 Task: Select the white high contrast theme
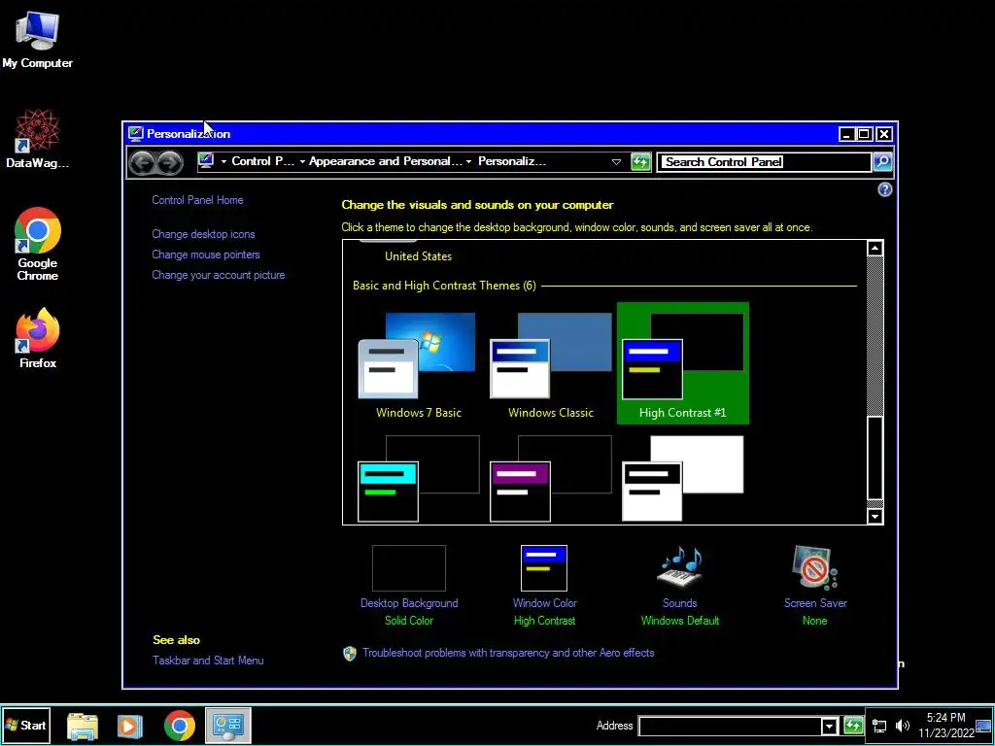point(683,479)
